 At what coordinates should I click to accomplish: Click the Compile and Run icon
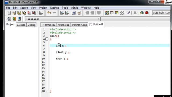pyautogui.click(x=117, y=13)
